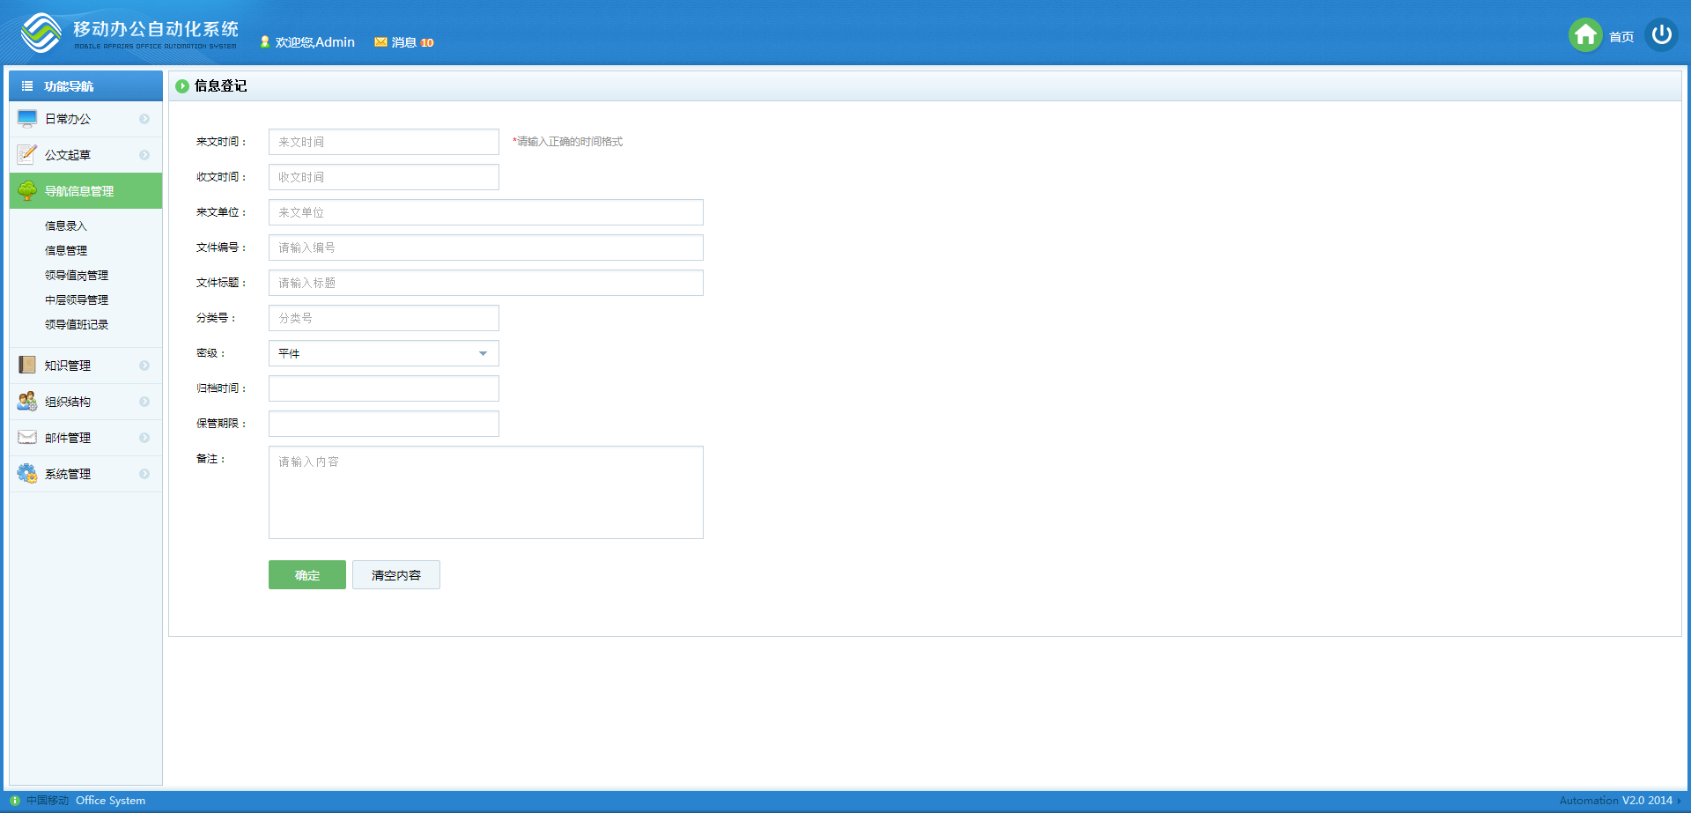Viewport: 1691px width, 813px height.
Task: Click 欢迎您Admin user link
Action: pyautogui.click(x=315, y=42)
